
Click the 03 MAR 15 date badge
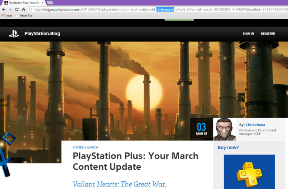pyautogui.click(x=202, y=129)
